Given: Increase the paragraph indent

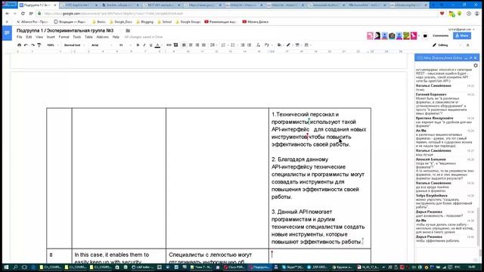Looking at the screenshot, I should [250, 45].
